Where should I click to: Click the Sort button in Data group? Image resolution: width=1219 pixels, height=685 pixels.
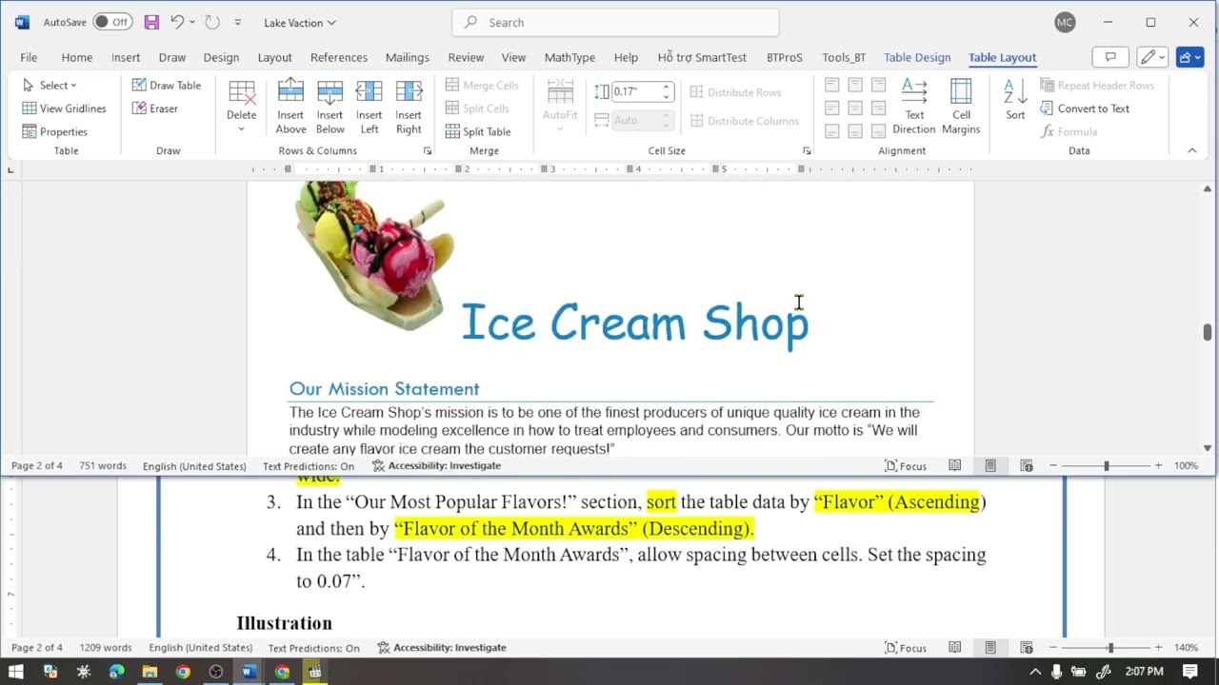point(1015,100)
